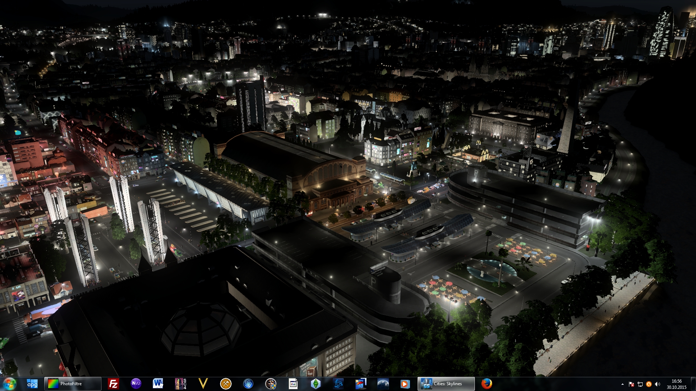Open the white document file icon

click(x=293, y=384)
